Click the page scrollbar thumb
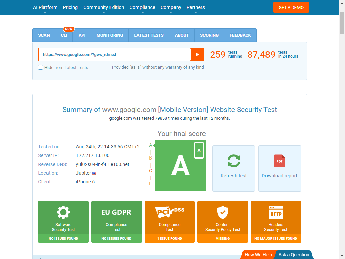 (342, 23)
